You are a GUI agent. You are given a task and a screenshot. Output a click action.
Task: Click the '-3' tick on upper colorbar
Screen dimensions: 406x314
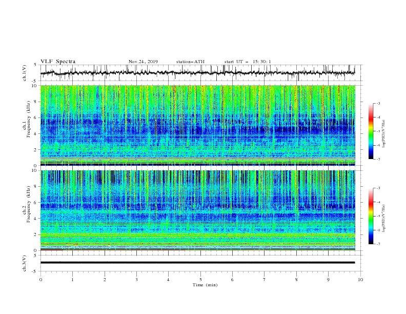378,103
